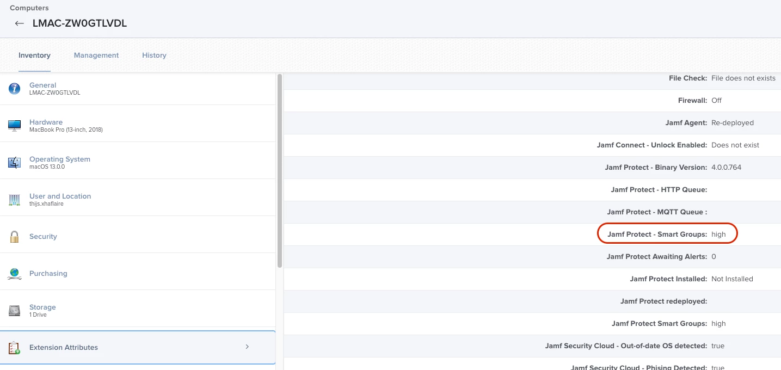The height and width of the screenshot is (370, 781).
Task: Expand Extension Attributes chevron arrow
Action: (247, 347)
